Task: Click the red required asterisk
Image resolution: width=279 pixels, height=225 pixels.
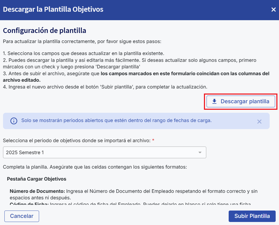Action: coord(153,140)
